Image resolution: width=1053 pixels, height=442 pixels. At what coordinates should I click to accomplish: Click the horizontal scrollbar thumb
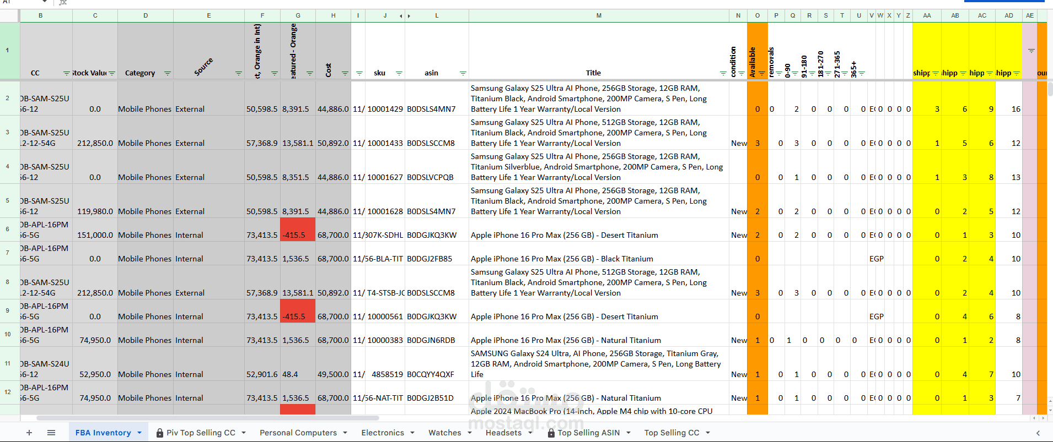(x=207, y=418)
